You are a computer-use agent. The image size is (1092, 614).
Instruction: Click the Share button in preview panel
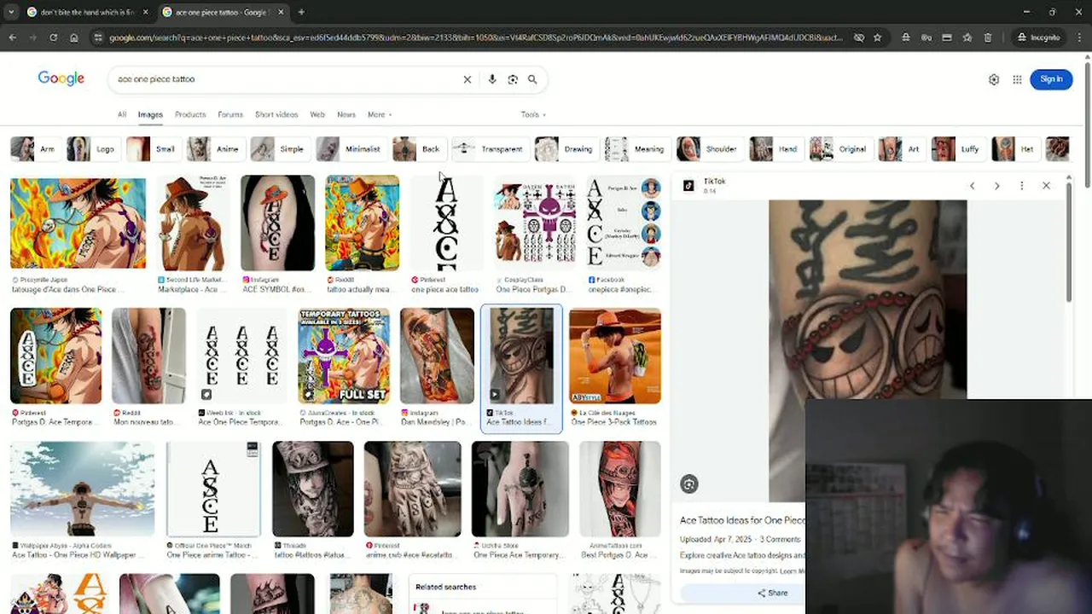(x=773, y=593)
